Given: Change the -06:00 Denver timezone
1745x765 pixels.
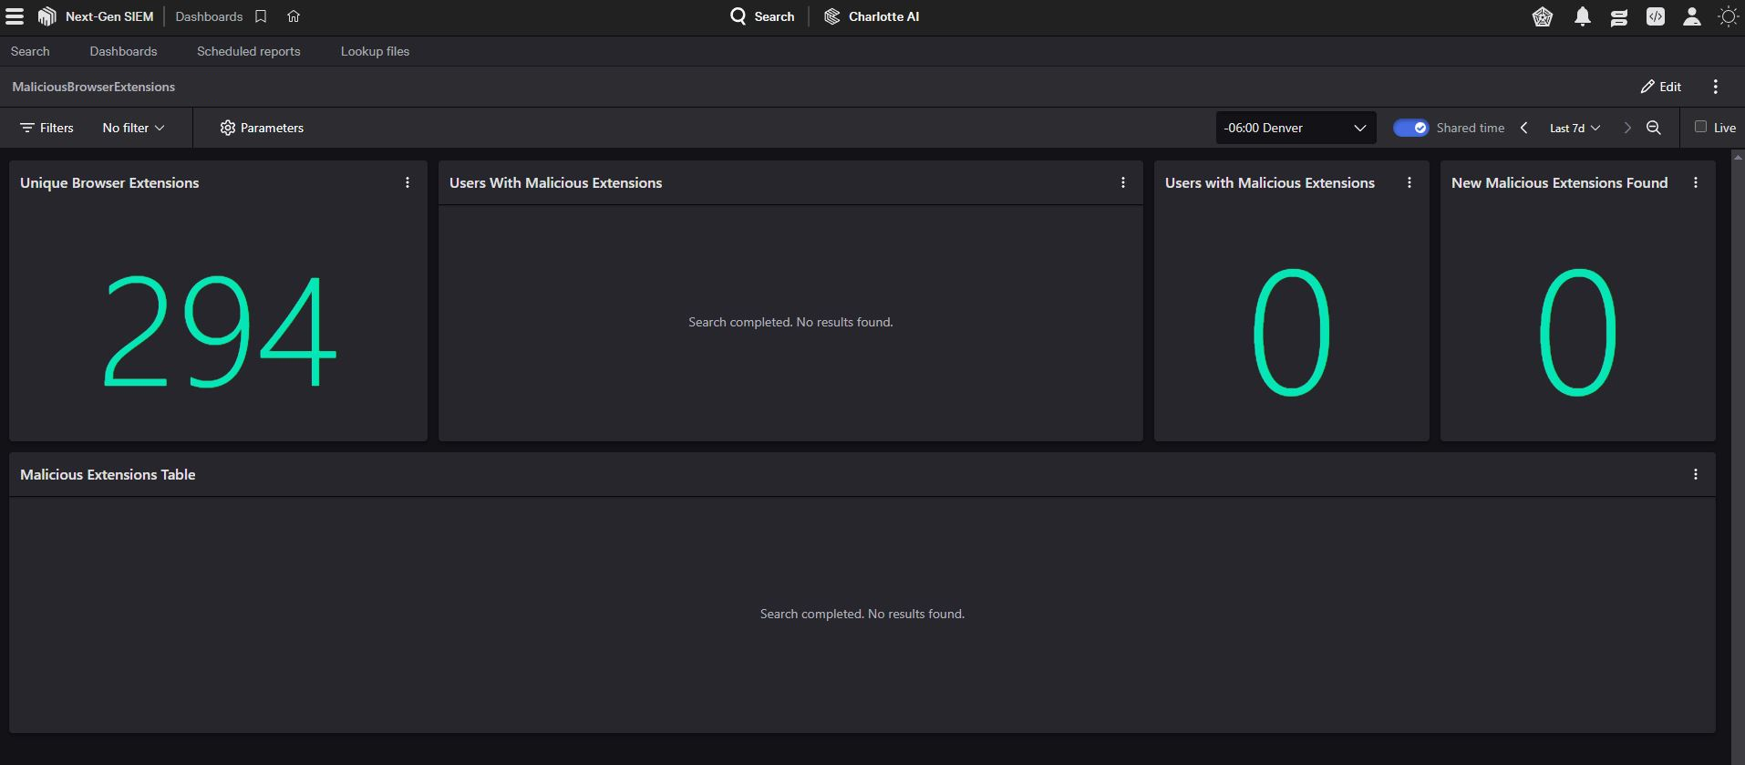Looking at the screenshot, I should (x=1296, y=128).
